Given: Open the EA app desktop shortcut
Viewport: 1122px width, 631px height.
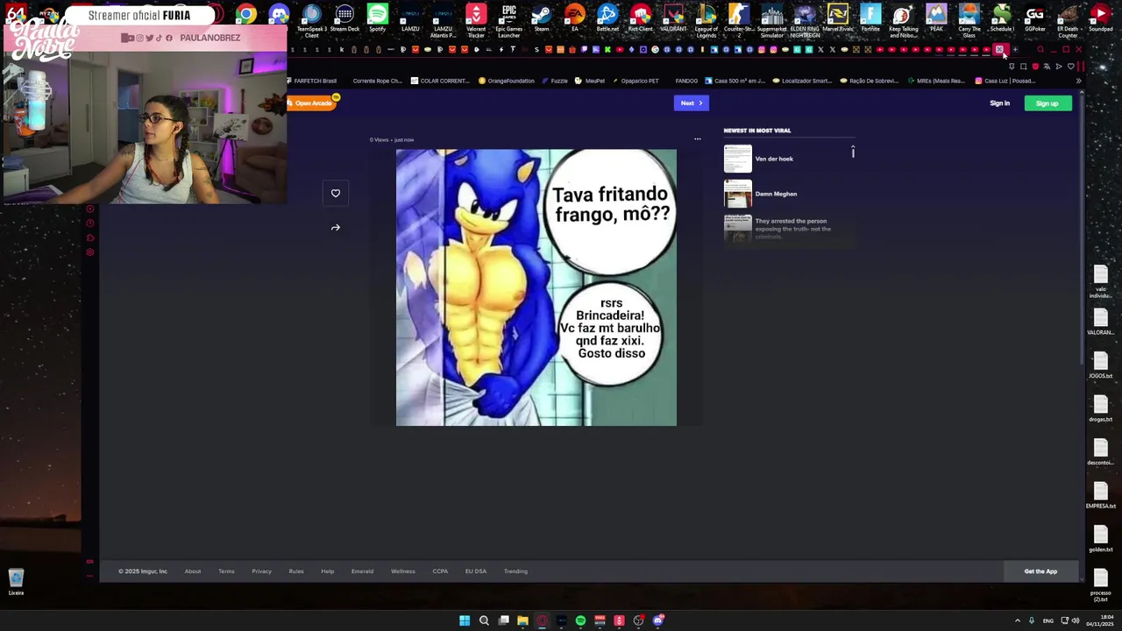Looking at the screenshot, I should click(x=574, y=18).
